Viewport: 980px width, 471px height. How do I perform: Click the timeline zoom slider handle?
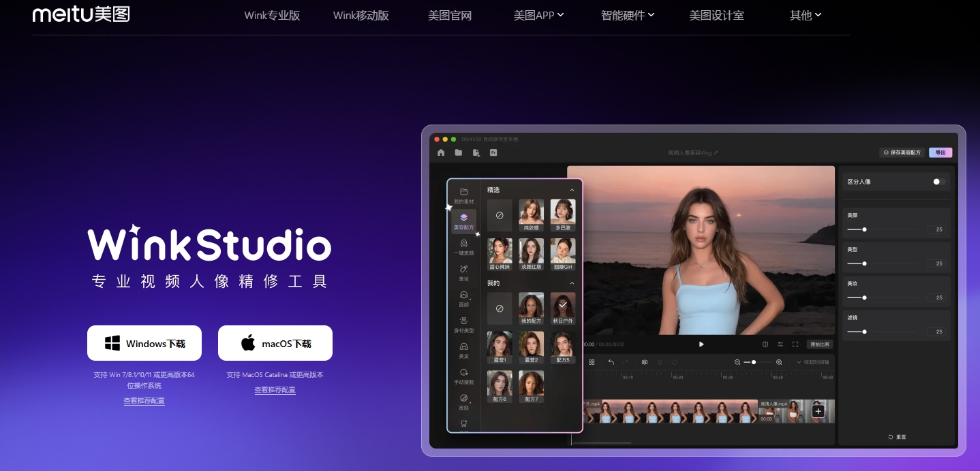(754, 362)
